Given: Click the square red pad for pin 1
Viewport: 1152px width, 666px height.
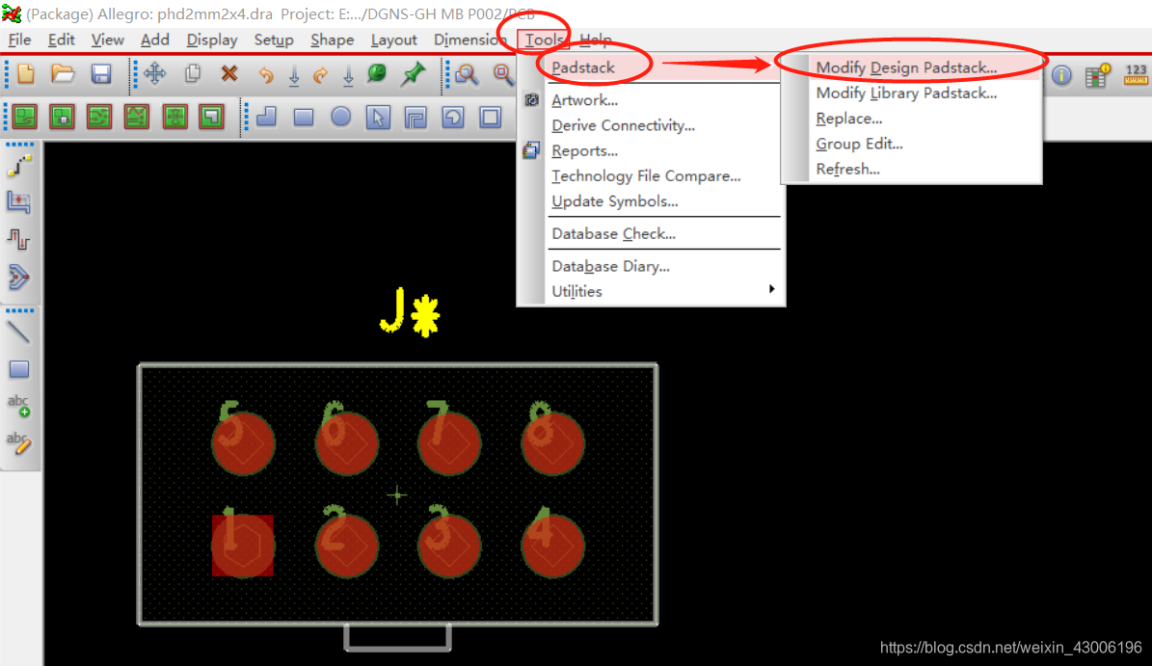Looking at the screenshot, I should tap(242, 546).
